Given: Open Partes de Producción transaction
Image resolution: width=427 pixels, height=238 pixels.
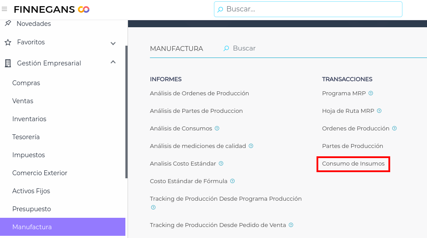Looking at the screenshot, I should click(352, 146).
